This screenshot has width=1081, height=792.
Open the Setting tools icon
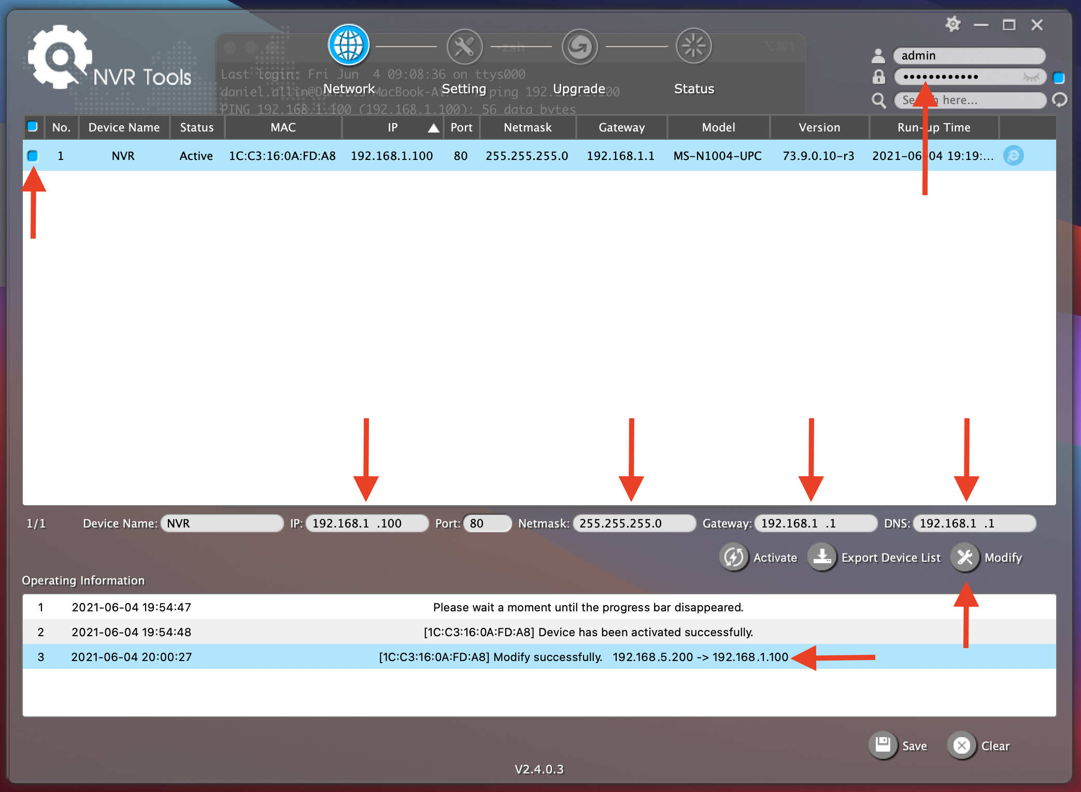464,47
